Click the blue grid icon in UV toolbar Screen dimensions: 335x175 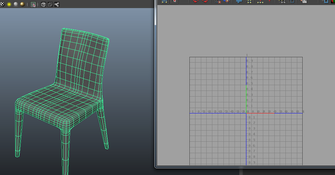pos(239,1)
